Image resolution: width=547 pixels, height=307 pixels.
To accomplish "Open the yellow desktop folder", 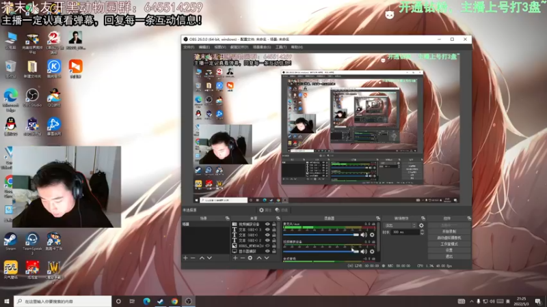I will click(x=32, y=69).
